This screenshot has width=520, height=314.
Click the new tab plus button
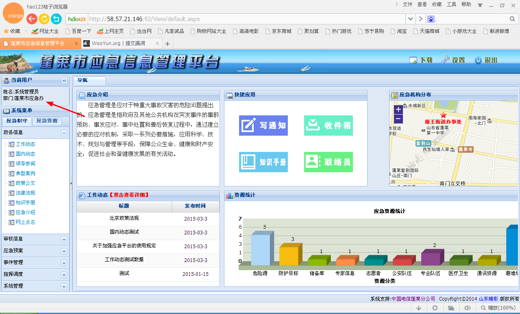pos(167,44)
